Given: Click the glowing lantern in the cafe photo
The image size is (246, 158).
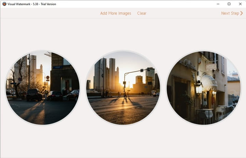Looking at the screenshot, I should coord(199,89).
